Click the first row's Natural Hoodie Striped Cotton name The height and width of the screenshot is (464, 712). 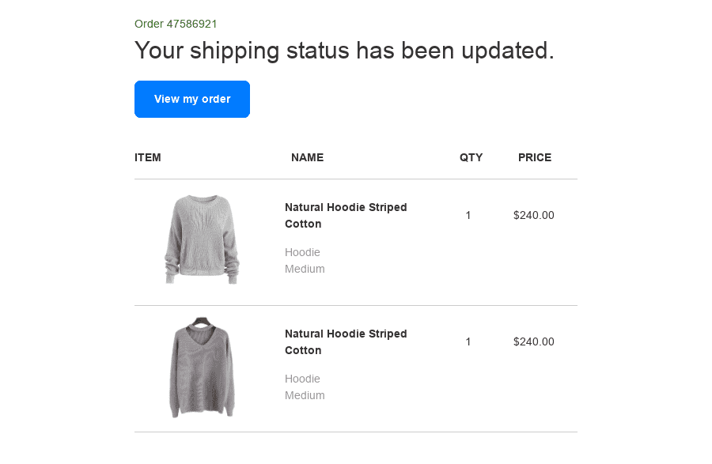pos(346,215)
